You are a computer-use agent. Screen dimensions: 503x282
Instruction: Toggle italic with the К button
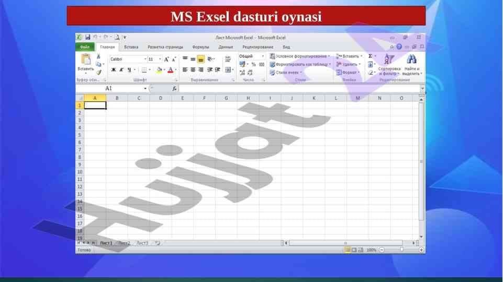coord(121,69)
